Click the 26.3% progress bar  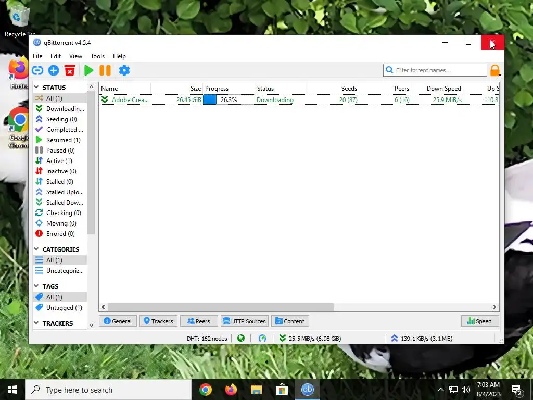coord(229,100)
